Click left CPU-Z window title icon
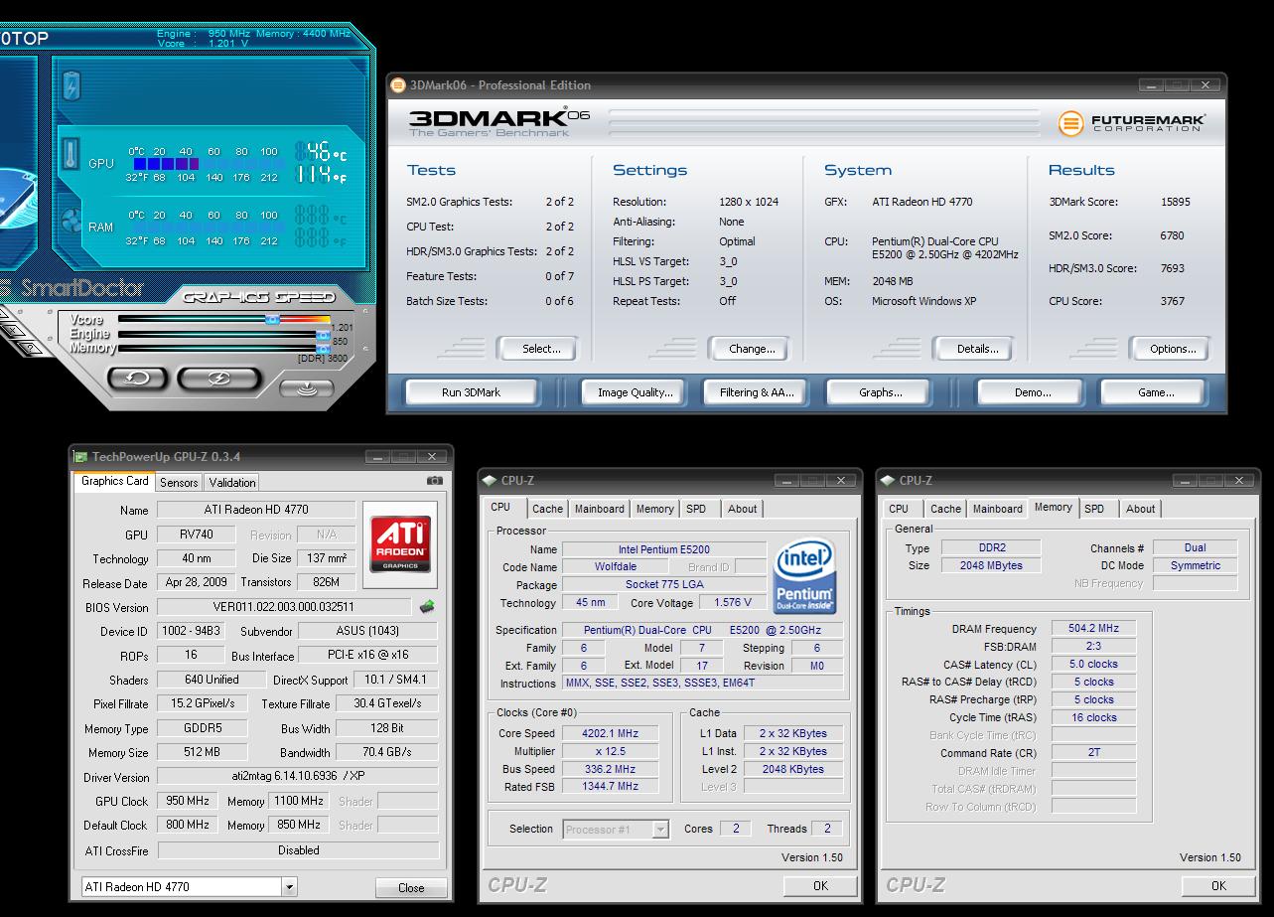This screenshot has width=1274, height=917. point(490,481)
